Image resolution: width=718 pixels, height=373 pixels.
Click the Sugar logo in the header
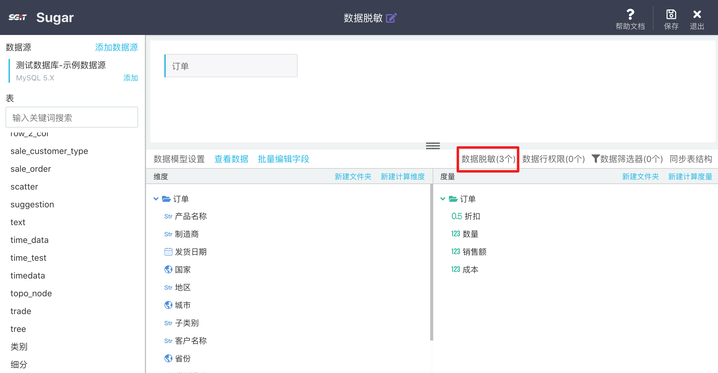(41, 17)
